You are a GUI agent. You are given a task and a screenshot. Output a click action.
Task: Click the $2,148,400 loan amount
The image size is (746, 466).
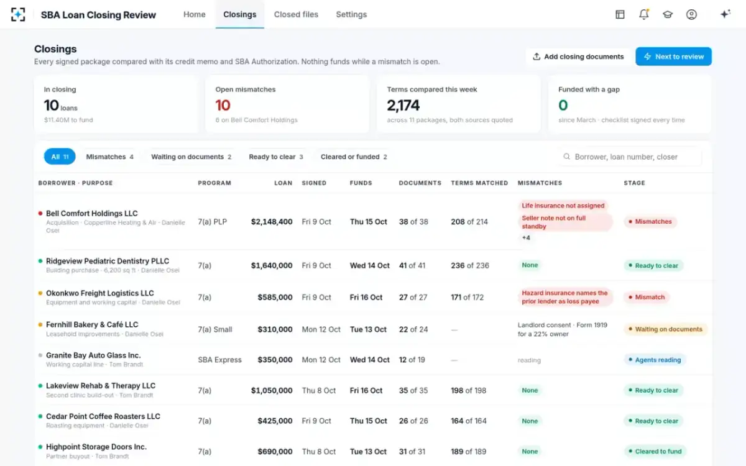click(272, 222)
